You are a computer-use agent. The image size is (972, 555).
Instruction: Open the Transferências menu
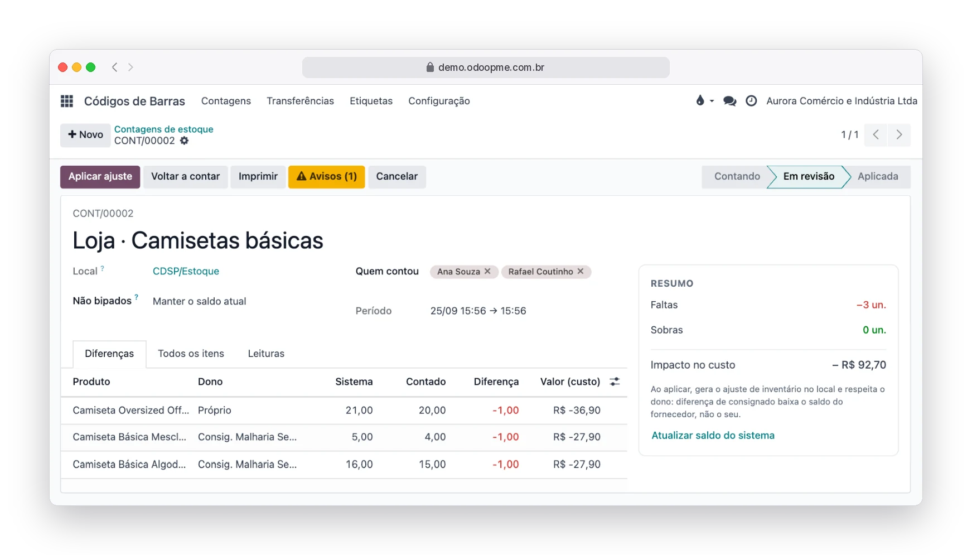[300, 101]
